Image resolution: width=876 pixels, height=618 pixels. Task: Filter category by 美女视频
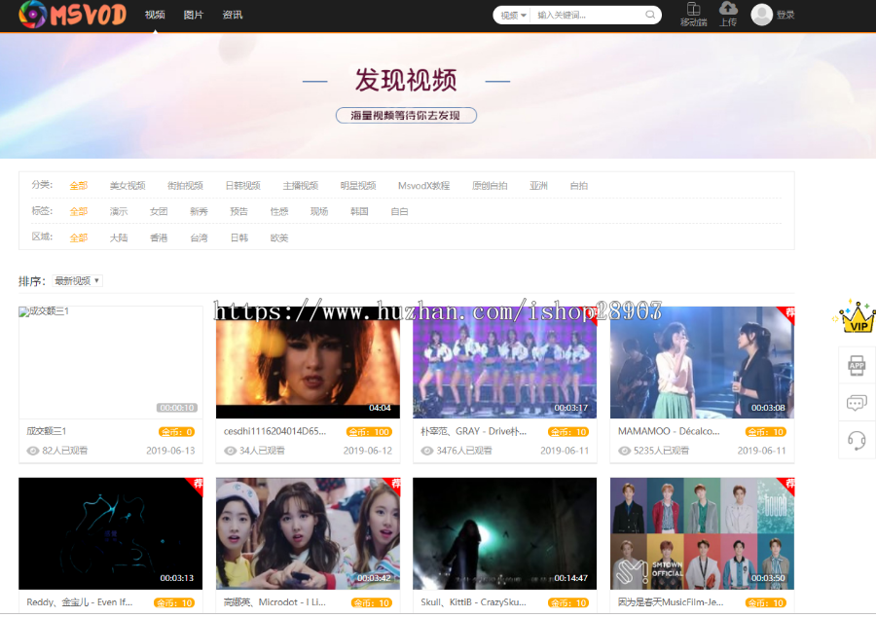point(128,186)
